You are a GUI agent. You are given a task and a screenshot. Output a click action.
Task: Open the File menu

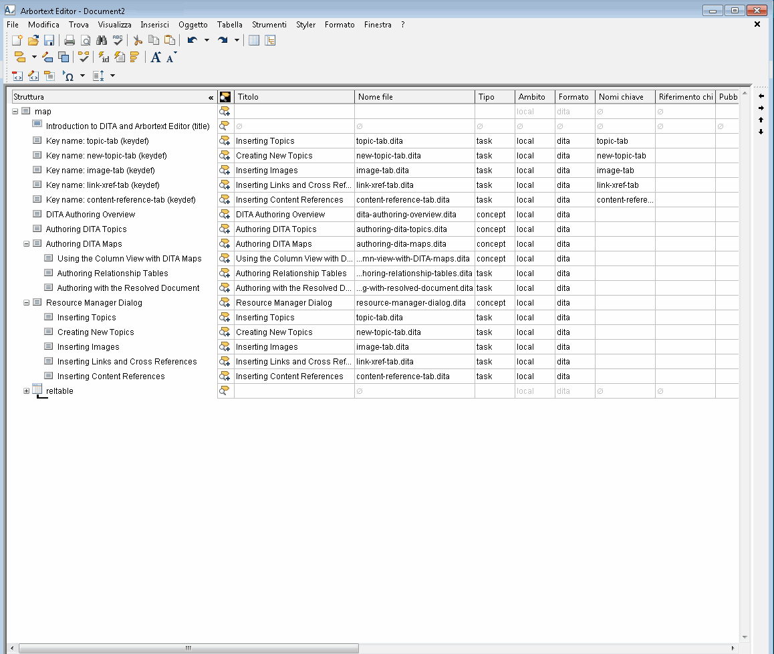[13, 25]
